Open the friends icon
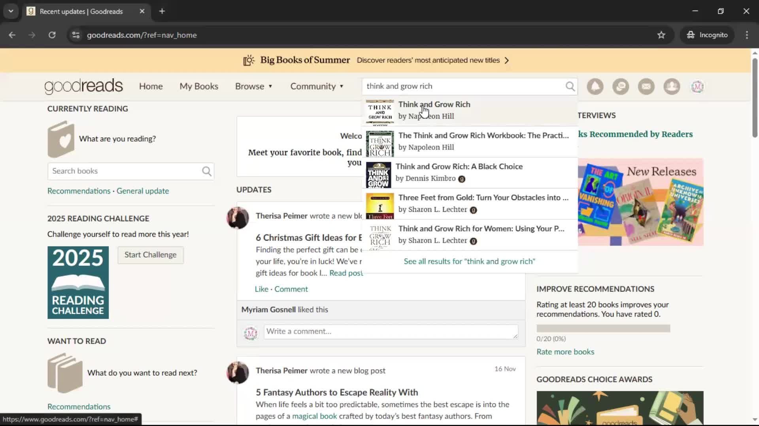 (672, 86)
